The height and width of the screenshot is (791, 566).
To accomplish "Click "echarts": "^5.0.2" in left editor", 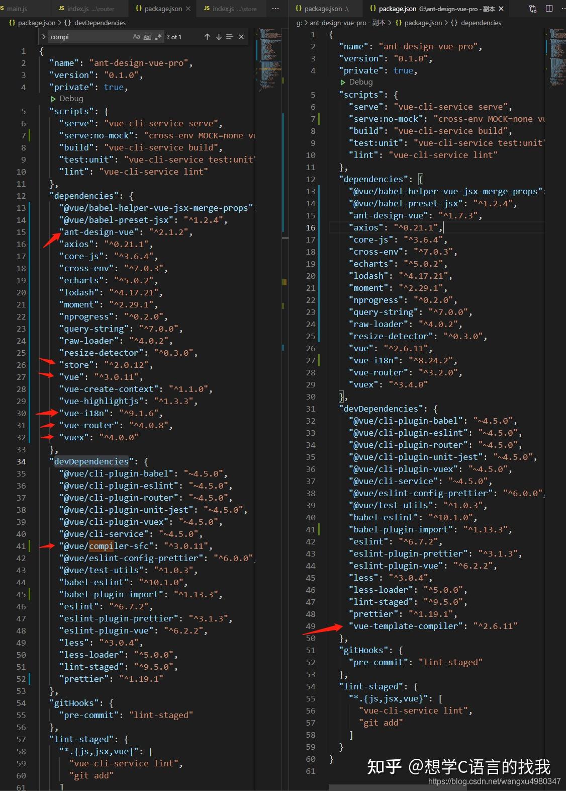I will click(x=108, y=280).
